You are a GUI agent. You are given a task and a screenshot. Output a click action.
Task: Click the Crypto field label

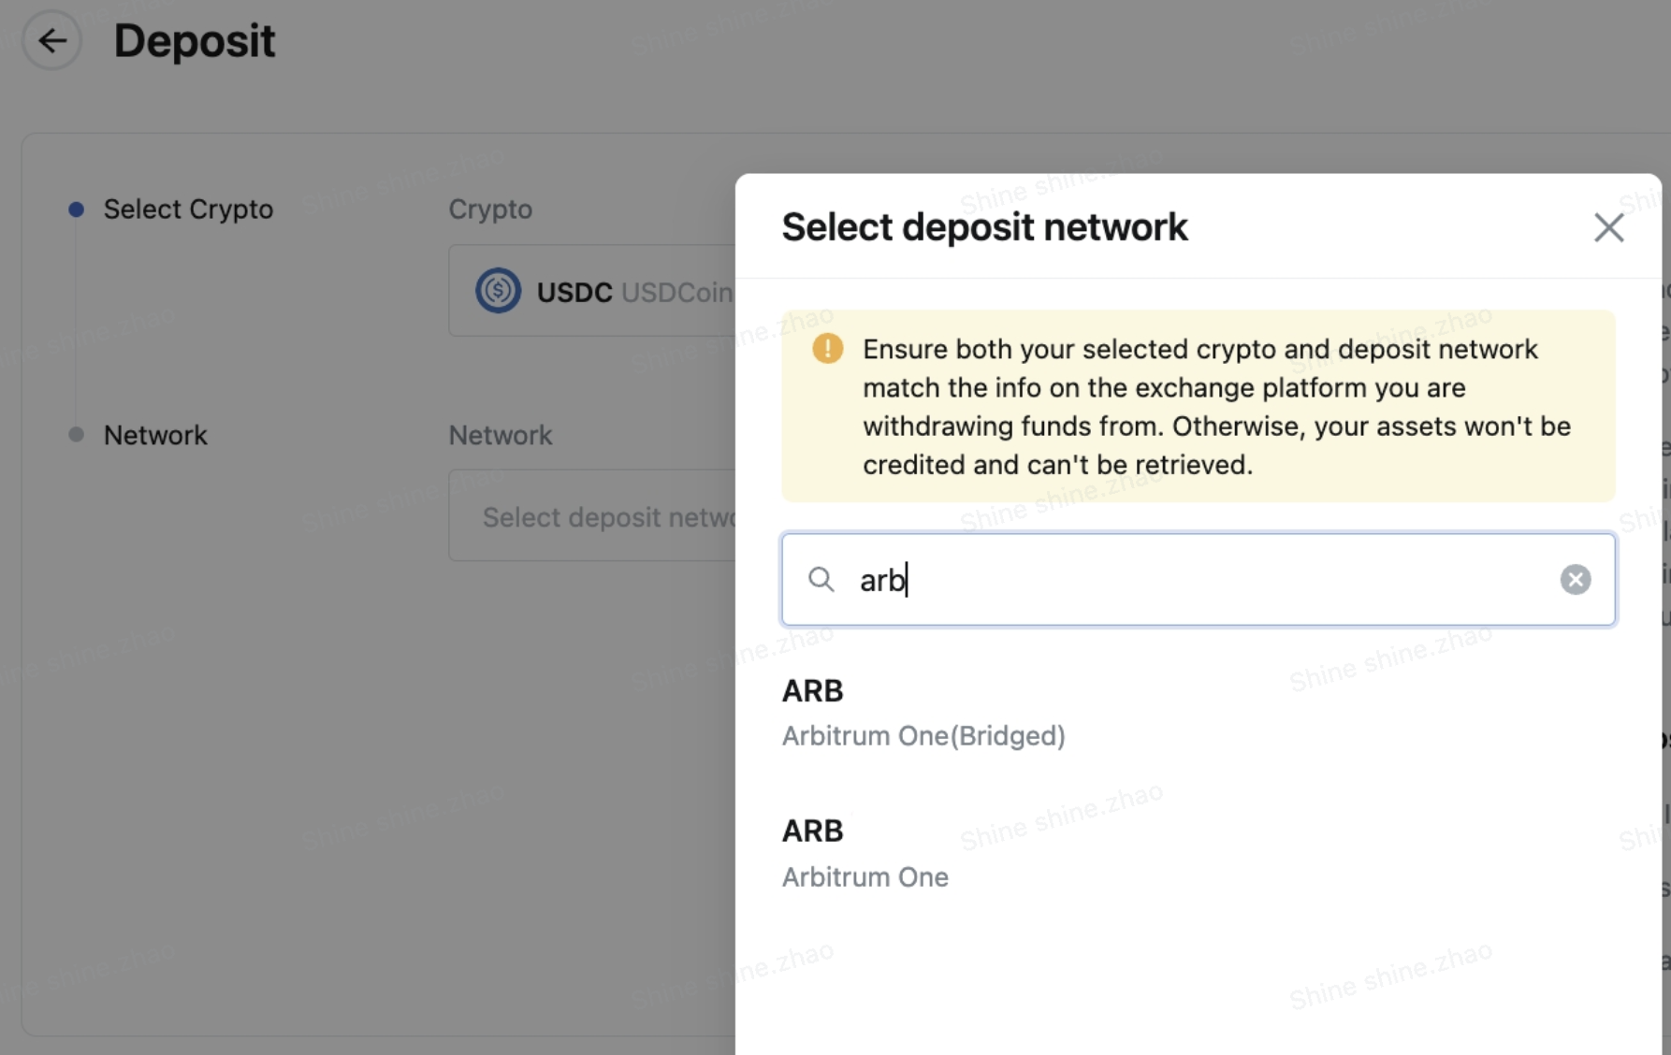(x=490, y=210)
